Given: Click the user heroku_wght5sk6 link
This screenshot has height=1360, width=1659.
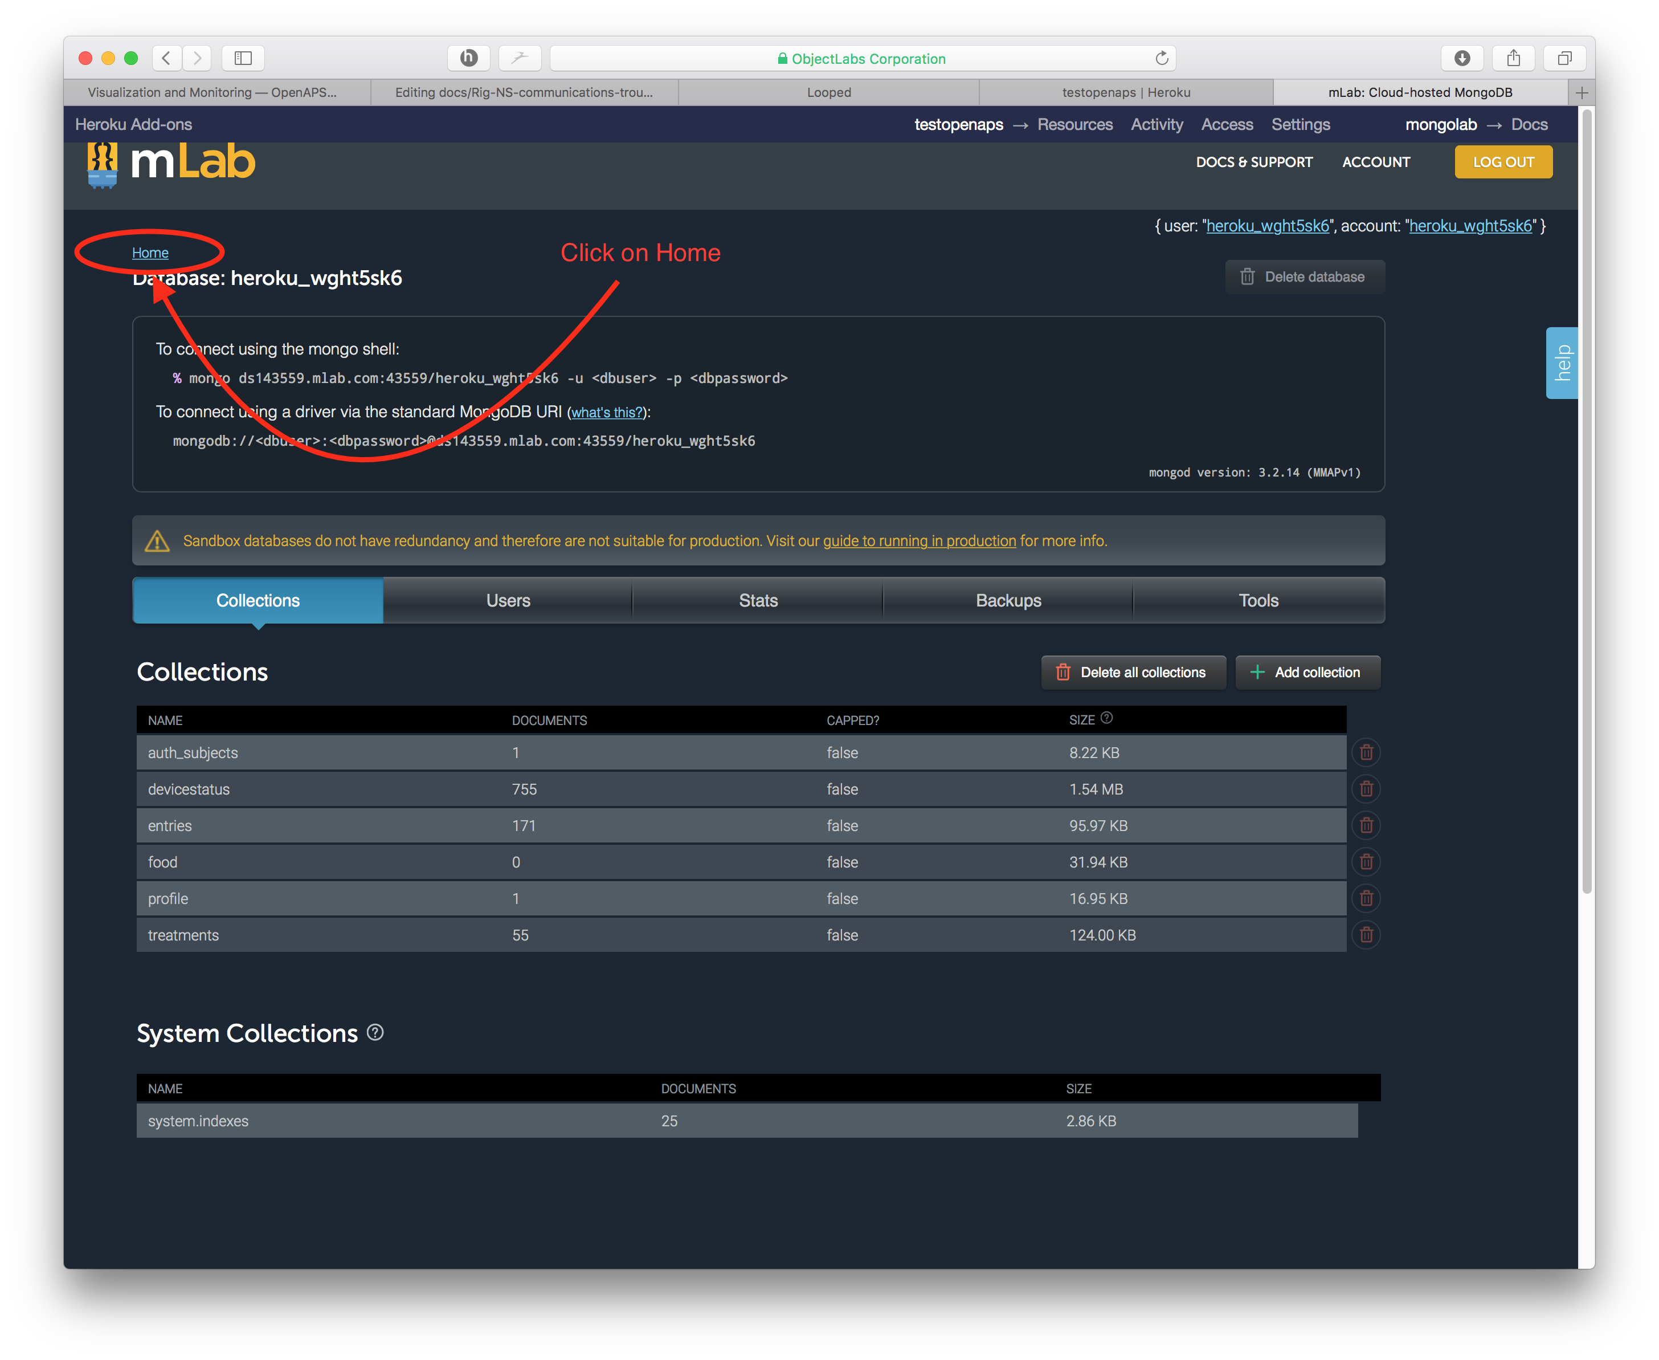Looking at the screenshot, I should pyautogui.click(x=1268, y=226).
